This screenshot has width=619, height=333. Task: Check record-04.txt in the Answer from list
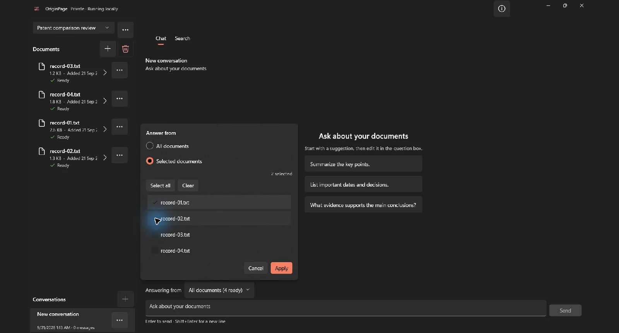219,251
